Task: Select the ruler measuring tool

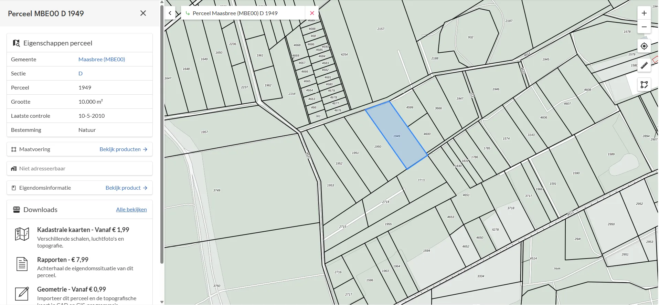Action: 644,65
